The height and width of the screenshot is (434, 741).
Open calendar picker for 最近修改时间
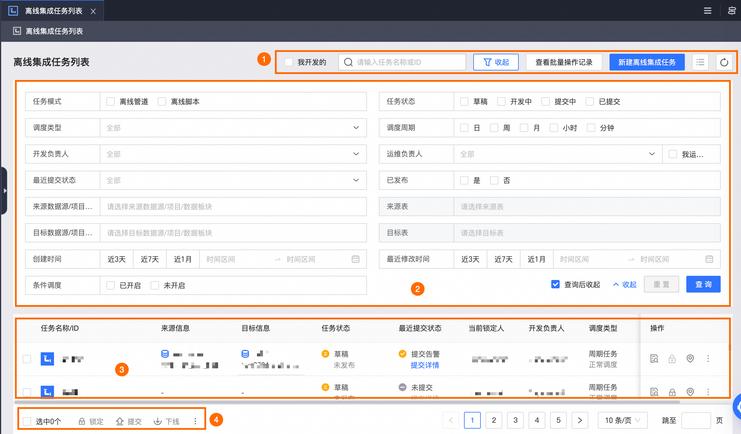click(x=709, y=259)
